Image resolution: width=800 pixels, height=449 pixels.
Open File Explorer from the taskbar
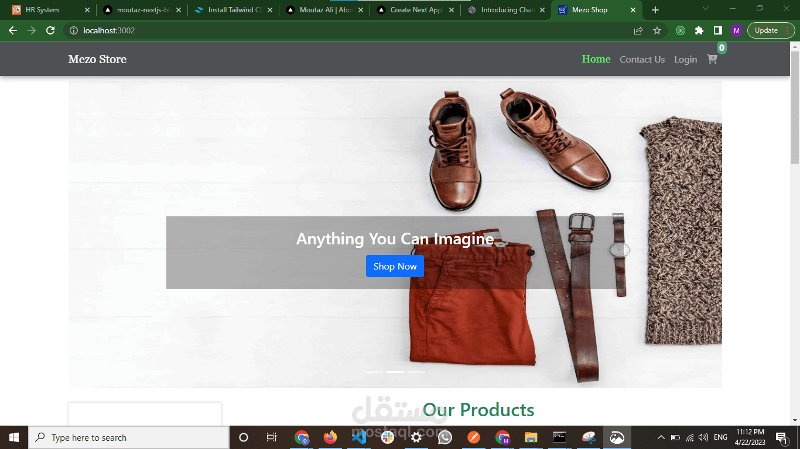click(531, 437)
